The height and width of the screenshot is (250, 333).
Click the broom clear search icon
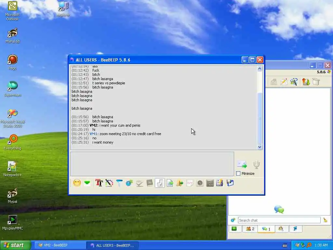click(325, 220)
